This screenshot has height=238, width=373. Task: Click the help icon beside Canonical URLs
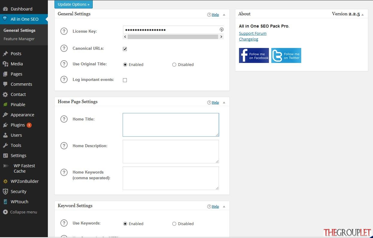(x=64, y=48)
